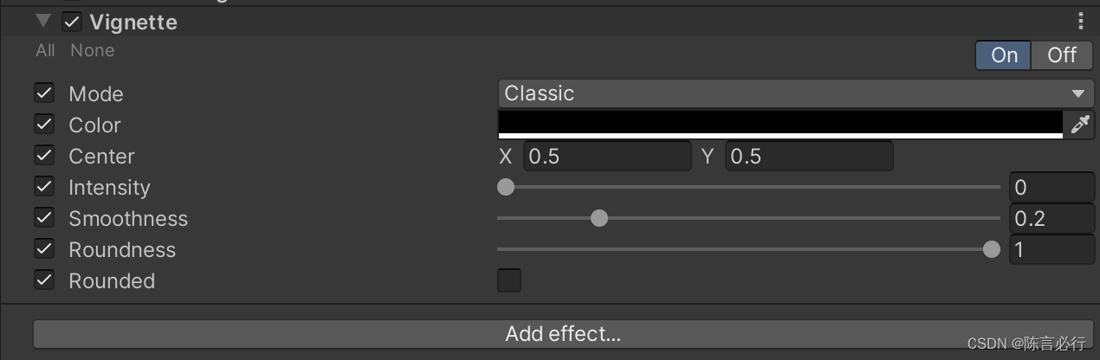Open the black Color swatch
This screenshot has height=360, width=1100.
pos(780,124)
